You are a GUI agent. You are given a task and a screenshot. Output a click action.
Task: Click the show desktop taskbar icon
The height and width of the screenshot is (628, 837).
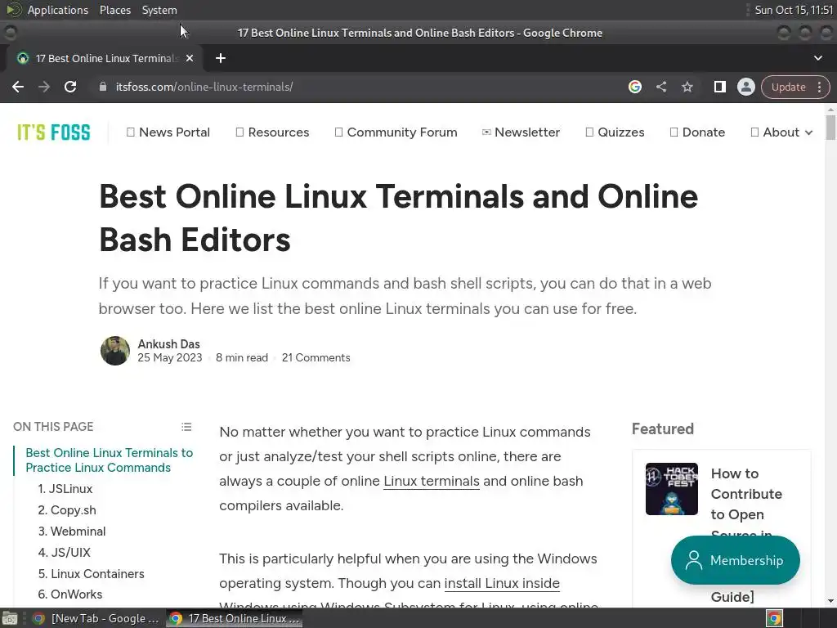pos(10,618)
